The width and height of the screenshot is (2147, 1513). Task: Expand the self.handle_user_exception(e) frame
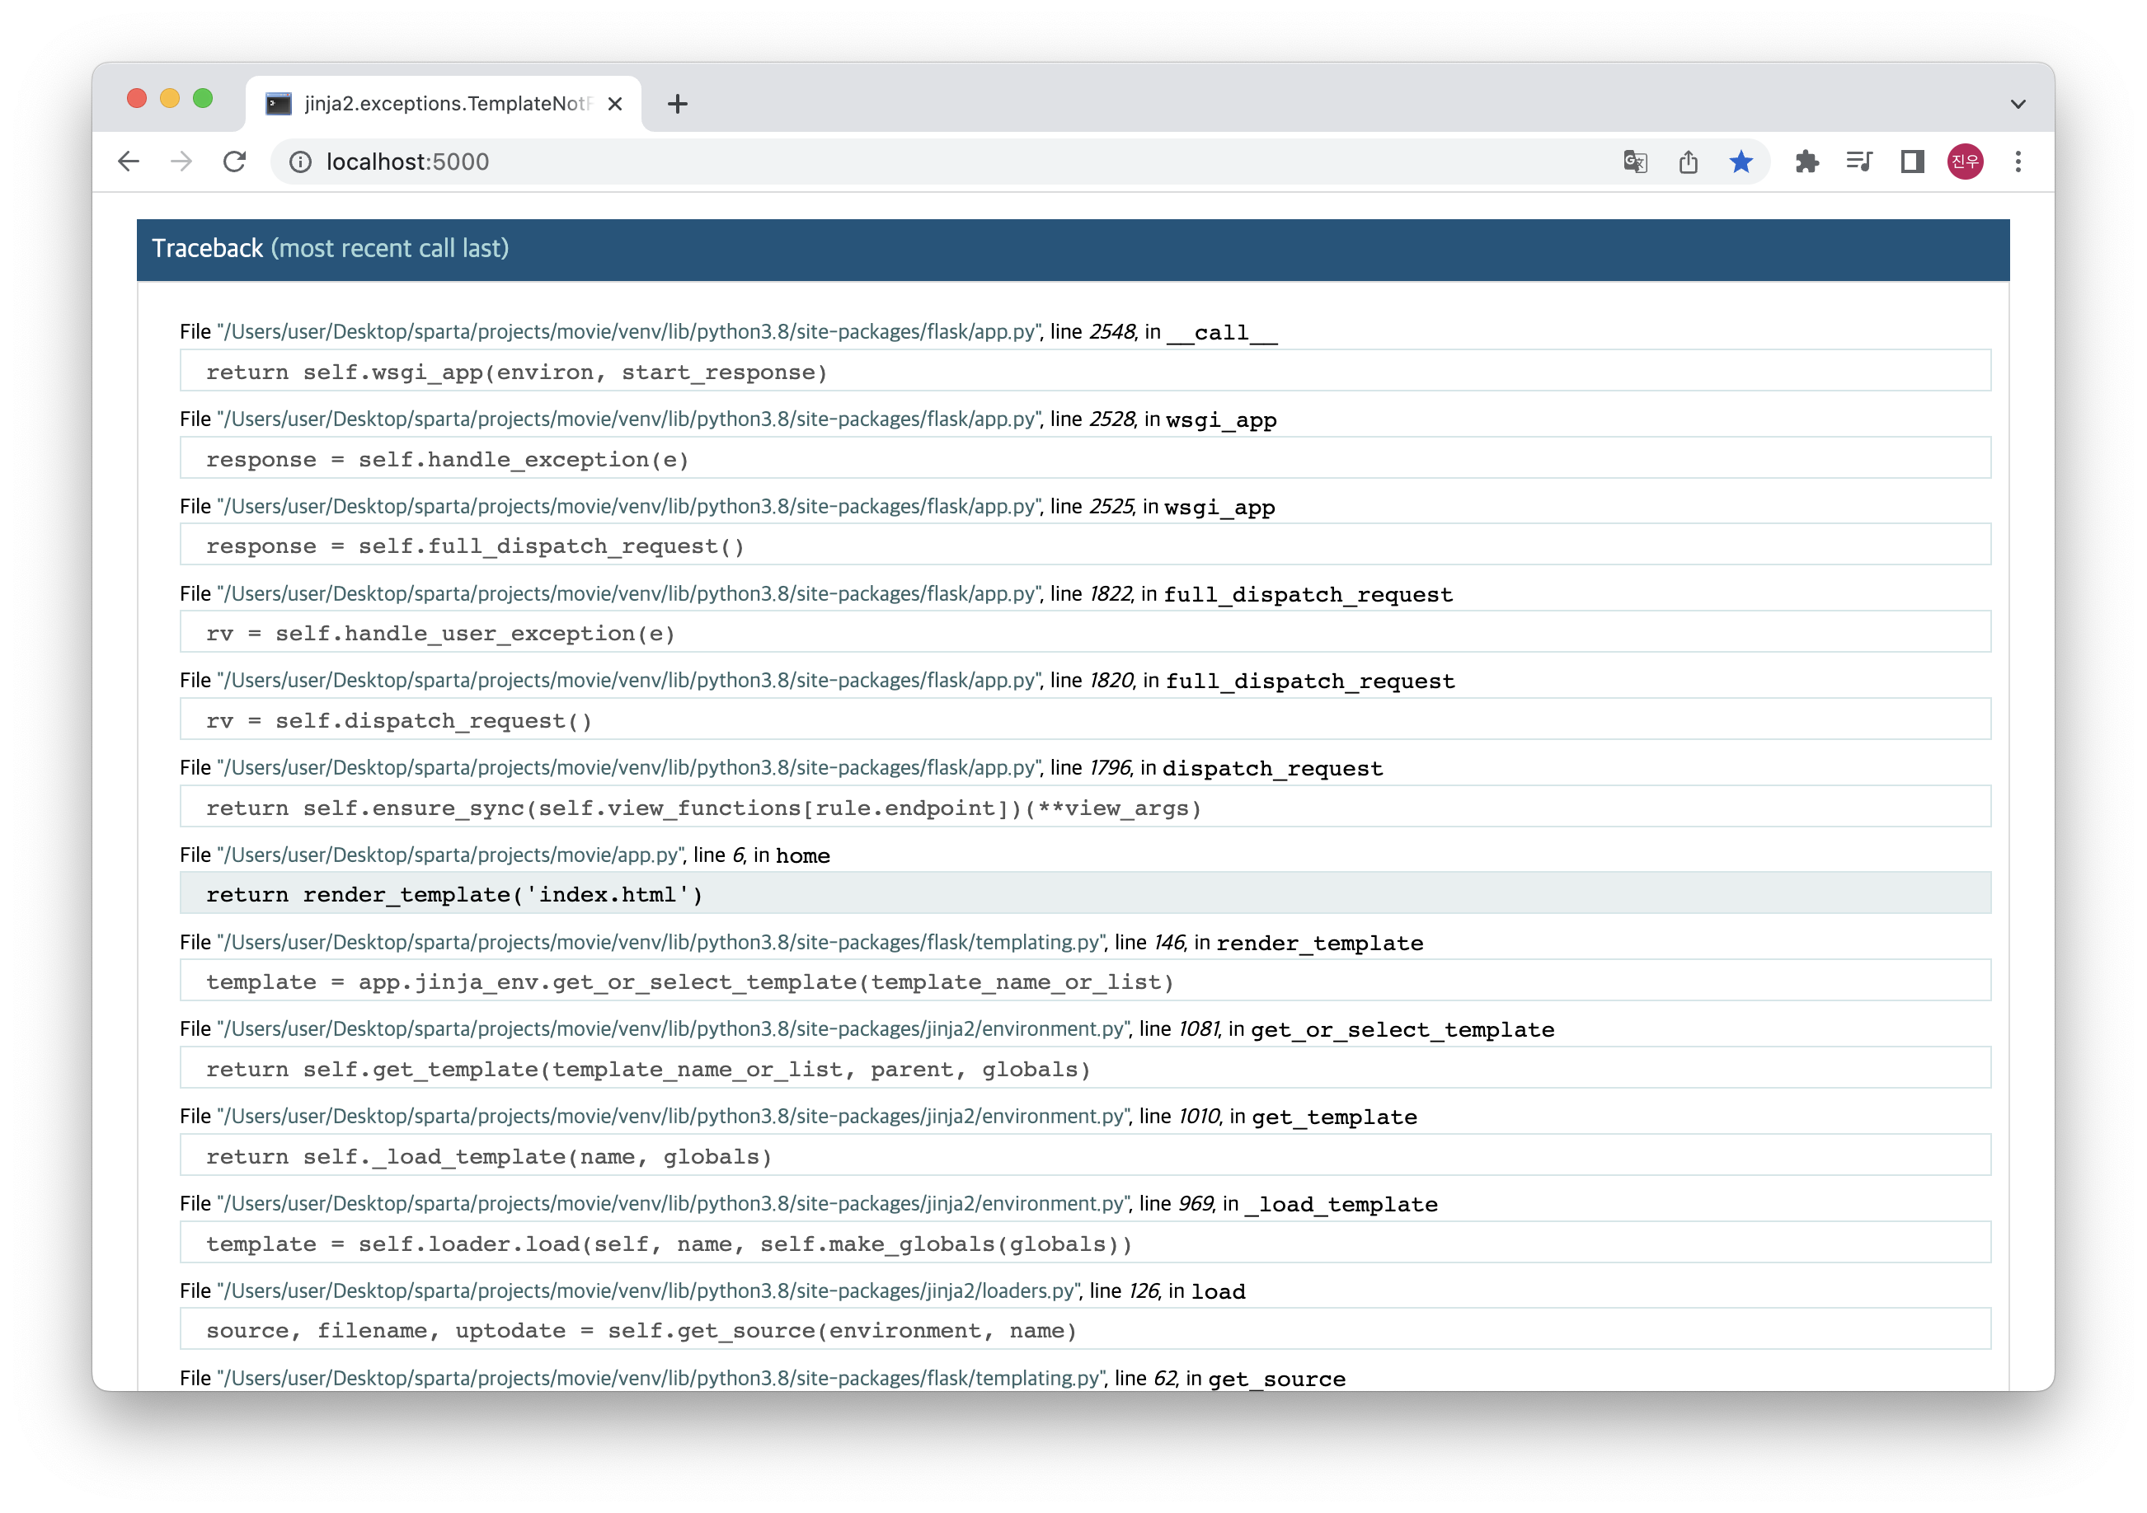[x=1085, y=633]
